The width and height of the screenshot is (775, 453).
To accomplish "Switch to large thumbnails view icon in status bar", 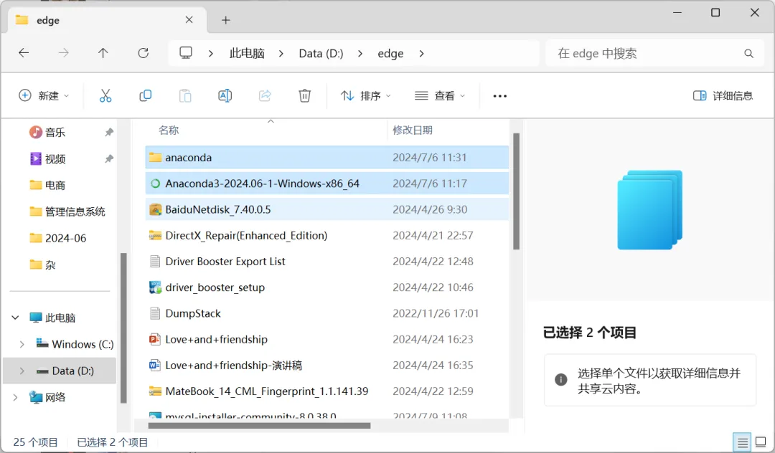I will 761,442.
